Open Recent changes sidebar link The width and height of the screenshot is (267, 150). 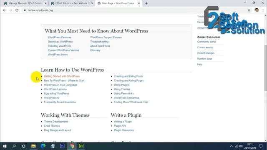pos(206,53)
